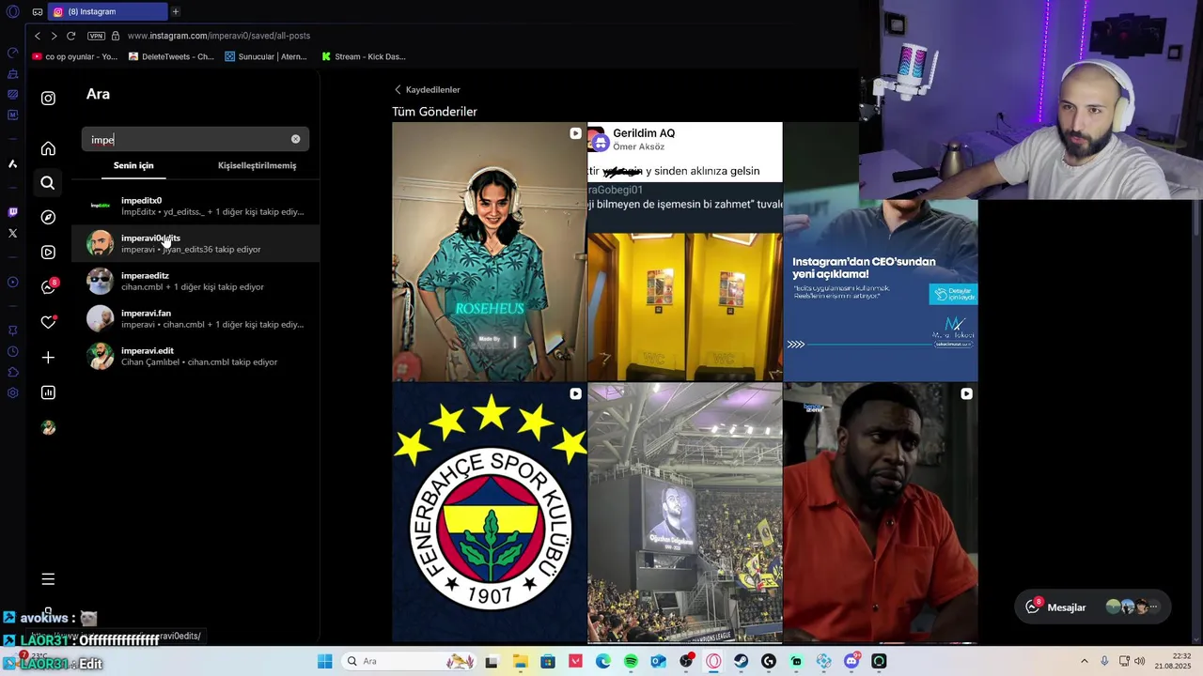
Task: Open imperavi.edit search result
Action: tap(195, 356)
